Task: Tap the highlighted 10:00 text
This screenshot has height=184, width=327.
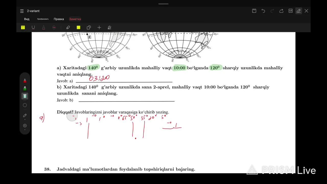Action: coord(179,68)
